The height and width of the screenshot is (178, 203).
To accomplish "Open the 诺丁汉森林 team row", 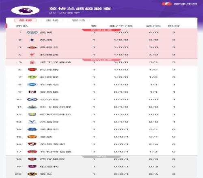I will point(101,62).
